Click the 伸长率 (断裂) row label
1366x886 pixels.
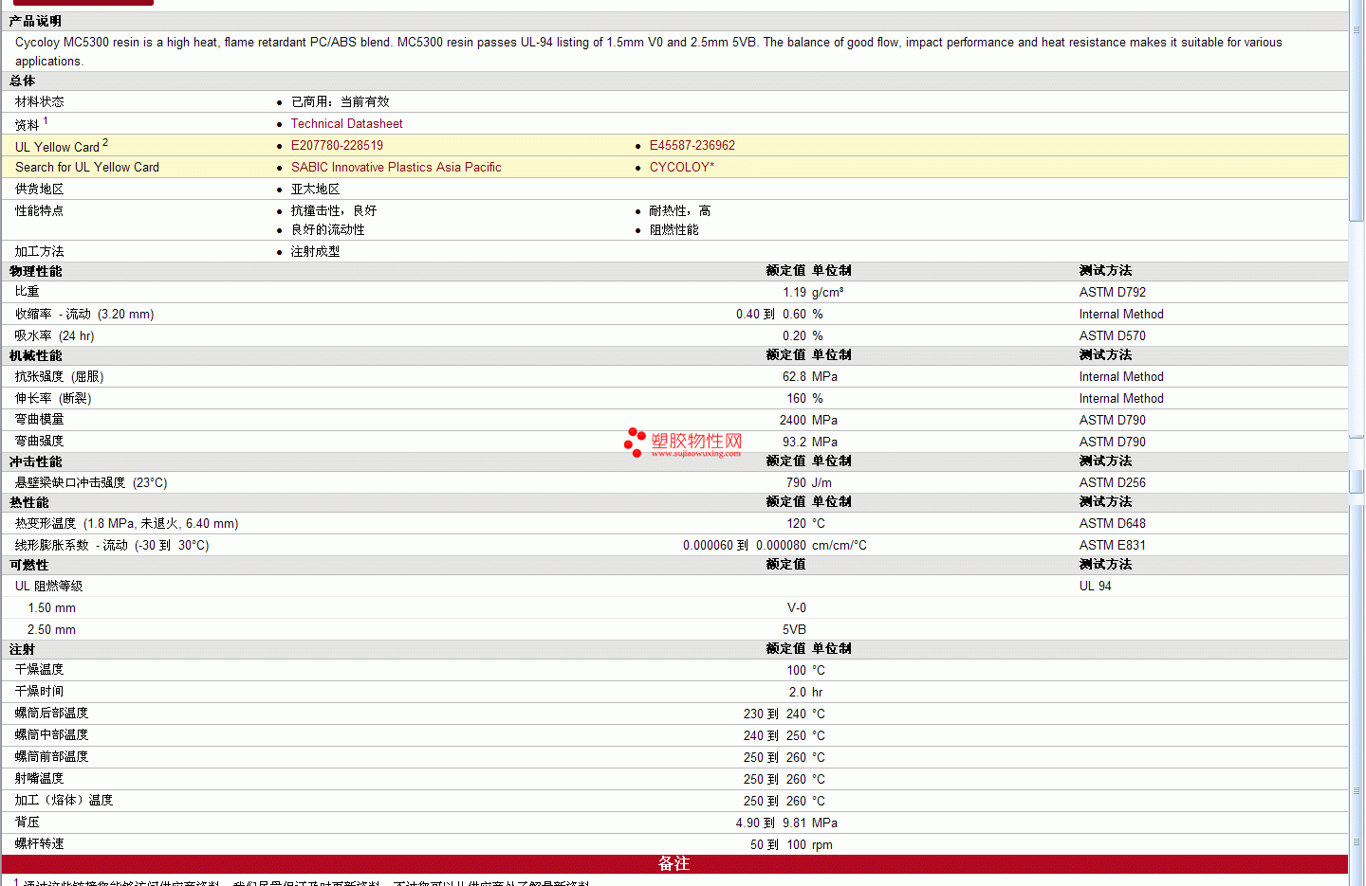point(53,399)
